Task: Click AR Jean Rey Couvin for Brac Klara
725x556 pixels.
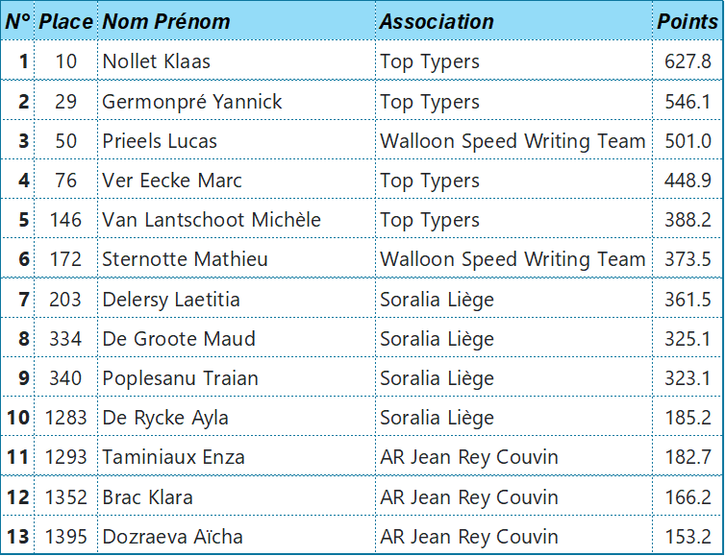Action: (x=469, y=496)
